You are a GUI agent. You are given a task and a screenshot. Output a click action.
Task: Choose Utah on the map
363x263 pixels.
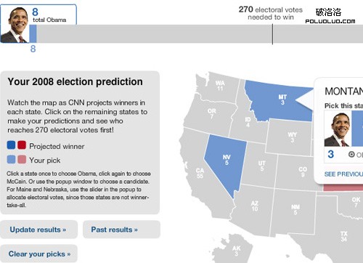tap(261, 166)
